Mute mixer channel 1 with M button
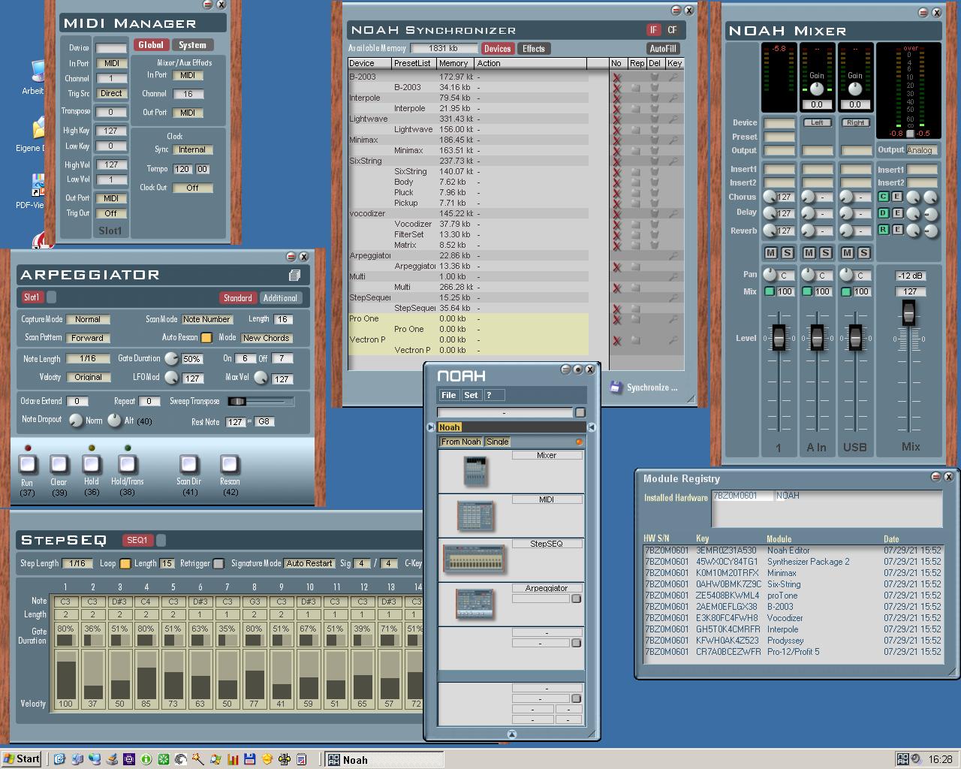Viewport: 961px width, 769px height. [x=771, y=253]
